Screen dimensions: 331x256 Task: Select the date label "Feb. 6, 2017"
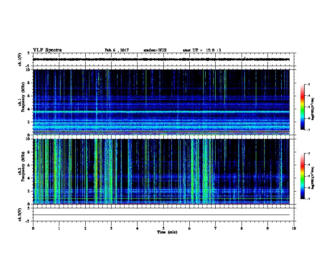click(117, 50)
